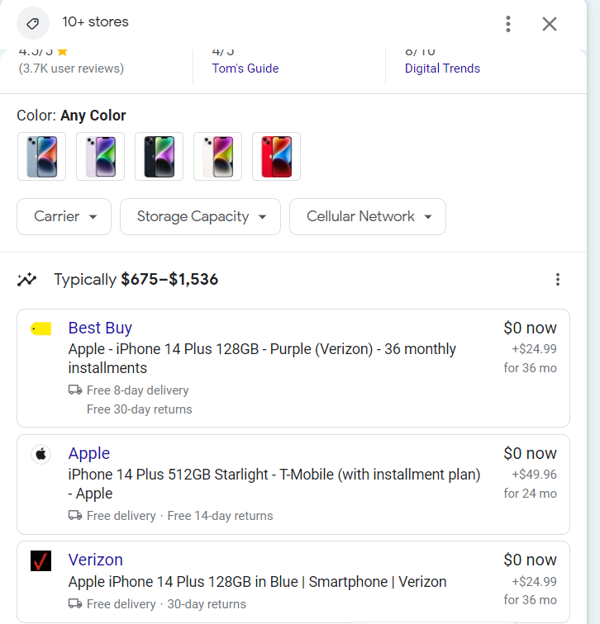Click the $24.99 for 36 mo Best Buy price

click(531, 358)
